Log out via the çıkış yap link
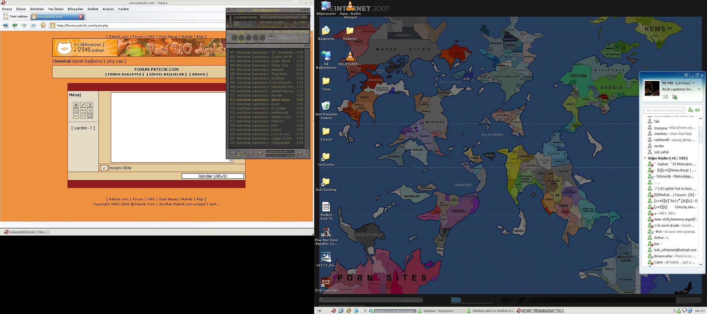 pos(115,61)
